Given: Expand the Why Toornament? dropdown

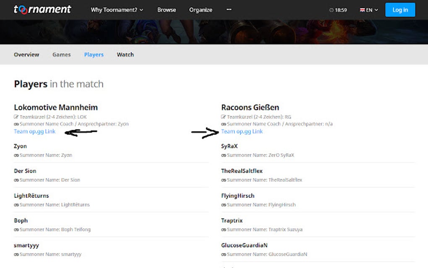Looking at the screenshot, I should pyautogui.click(x=114, y=10).
